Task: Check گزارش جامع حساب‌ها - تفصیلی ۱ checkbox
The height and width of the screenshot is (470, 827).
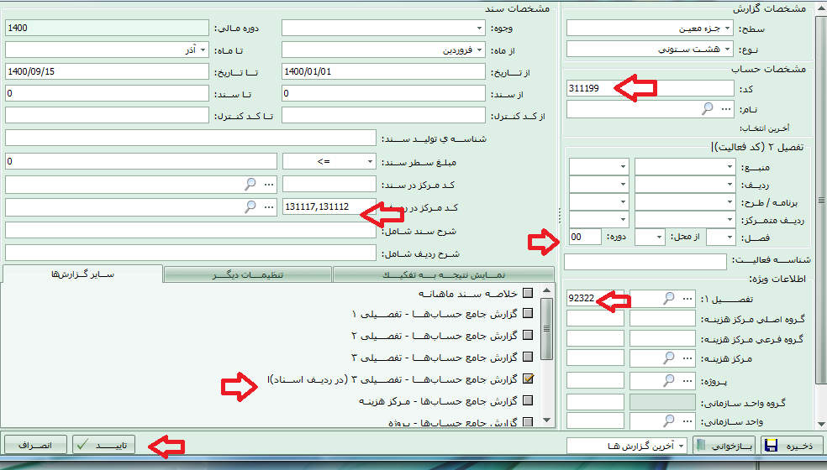Action: (528, 314)
